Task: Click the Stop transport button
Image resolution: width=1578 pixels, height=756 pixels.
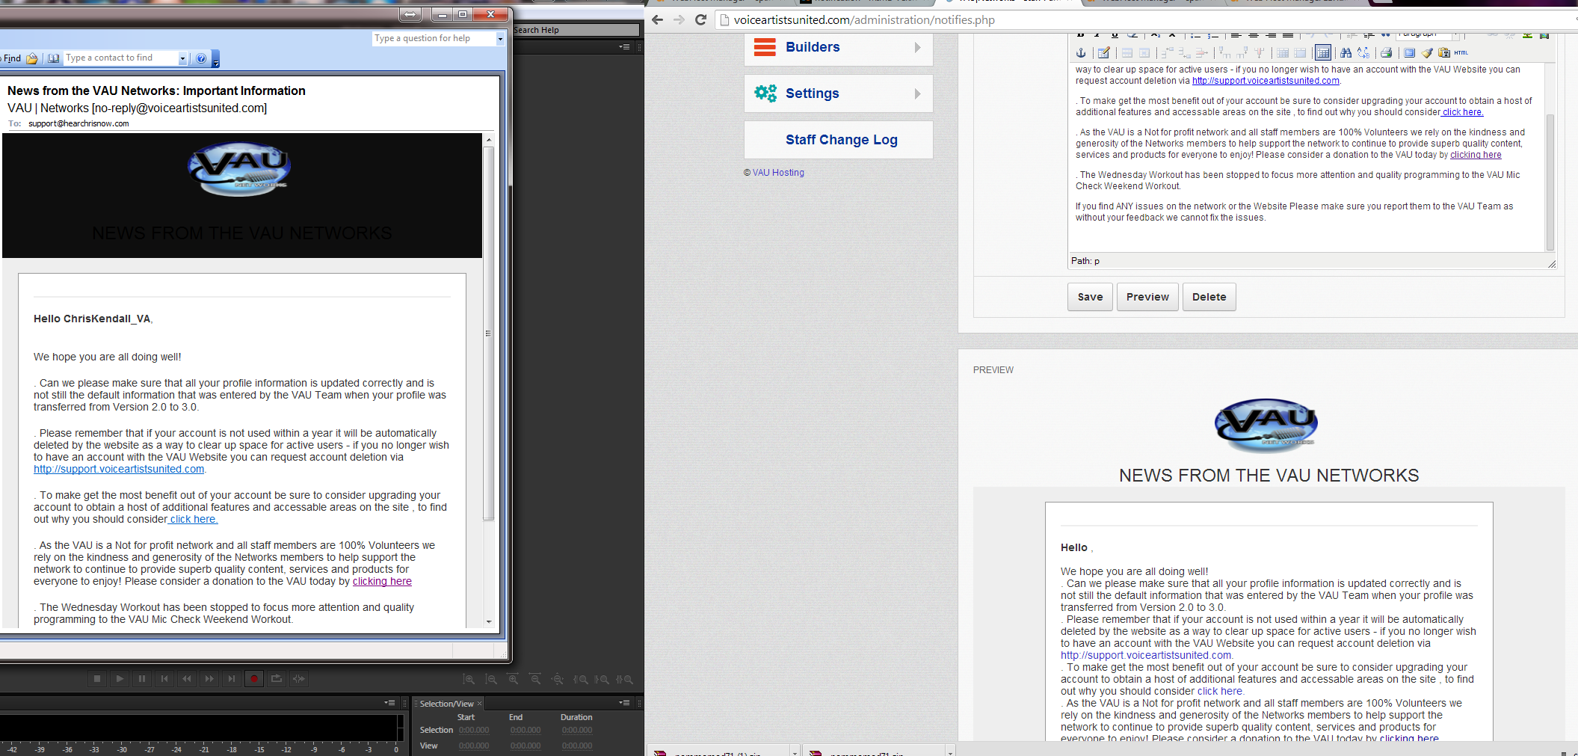Action: pyautogui.click(x=97, y=679)
